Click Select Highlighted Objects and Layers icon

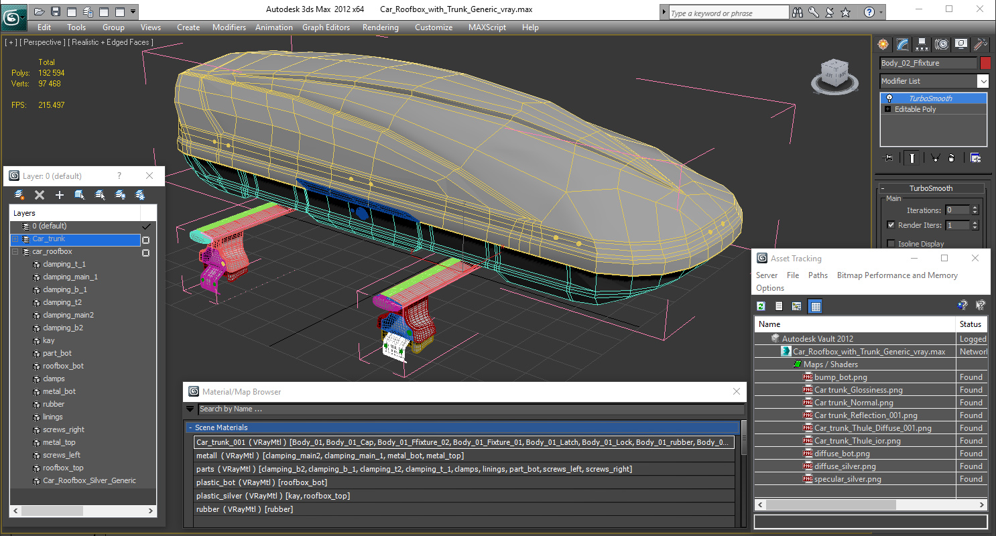coord(80,195)
